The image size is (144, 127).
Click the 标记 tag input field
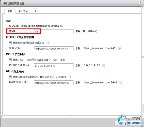54,31
